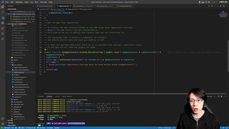This screenshot has height=129, width=229.
Task: Toggle primary sidebar layout icon in title bar
Action: click(200, 2)
